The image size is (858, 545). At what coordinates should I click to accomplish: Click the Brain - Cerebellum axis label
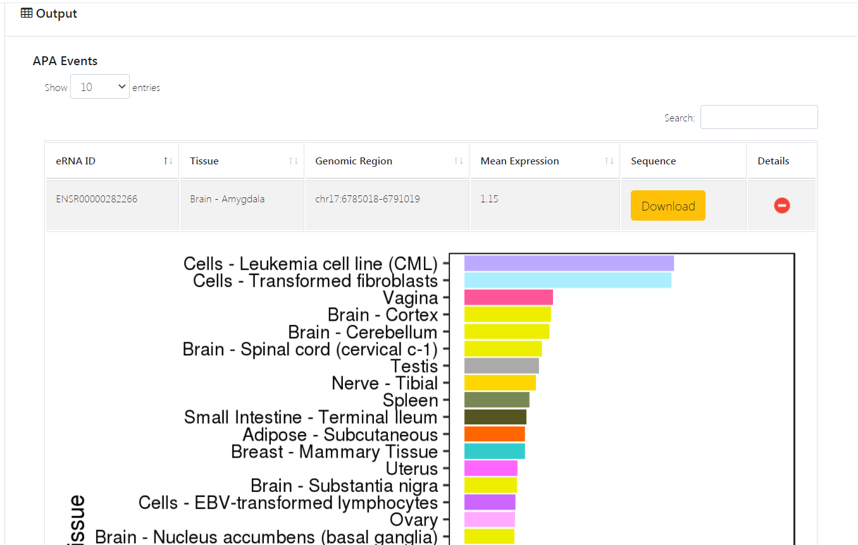click(x=363, y=332)
